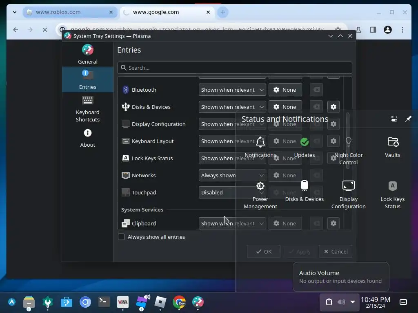418x313 pixels.
Task: Open the About page
Action: (87, 138)
